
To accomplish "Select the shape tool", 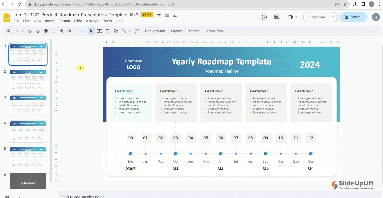I will [x=116, y=31].
